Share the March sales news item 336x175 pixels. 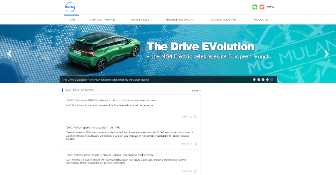(195, 117)
